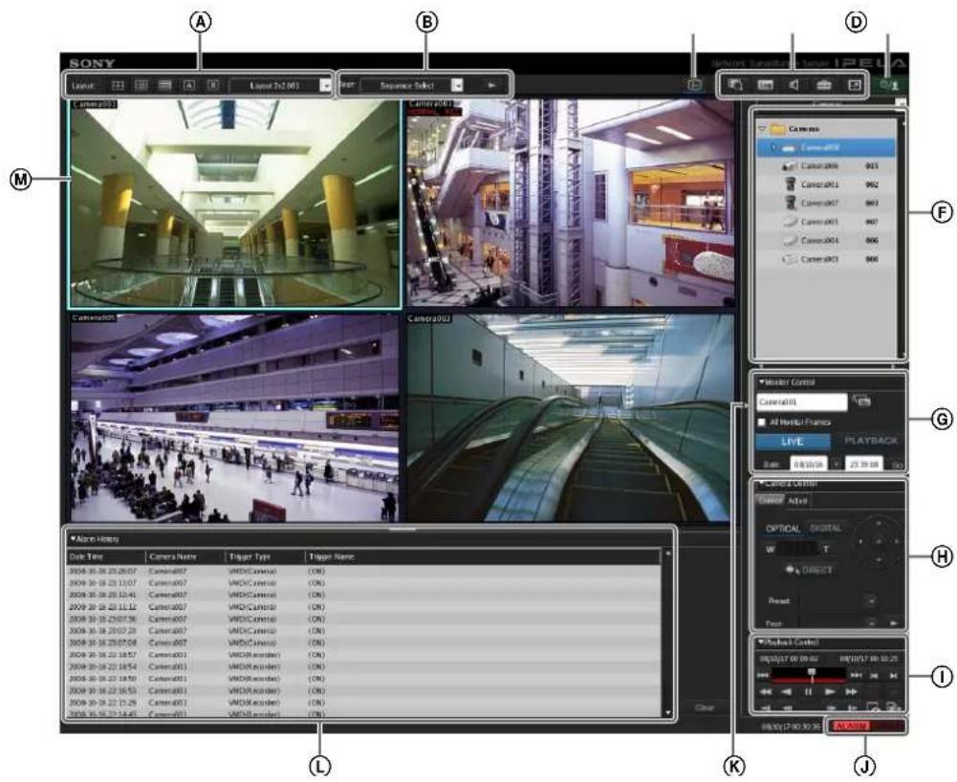Image resolution: width=957 pixels, height=782 pixels.
Task: Collapse the Cameras folder in the tree
Action: (762, 129)
